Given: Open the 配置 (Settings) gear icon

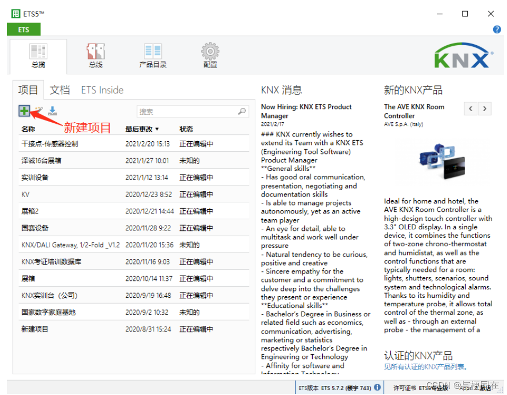Looking at the screenshot, I should (210, 55).
